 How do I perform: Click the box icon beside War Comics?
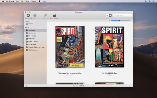point(27,33)
